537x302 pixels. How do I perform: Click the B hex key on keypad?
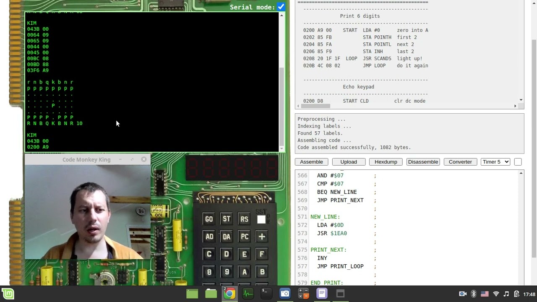(x=262, y=272)
